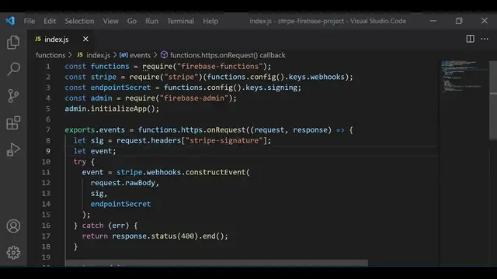
Task: Open the View menu
Action: (x=110, y=21)
